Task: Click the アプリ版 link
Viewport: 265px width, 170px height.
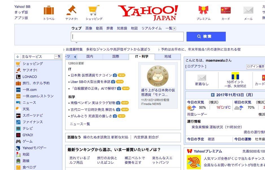Action: tap(21, 18)
